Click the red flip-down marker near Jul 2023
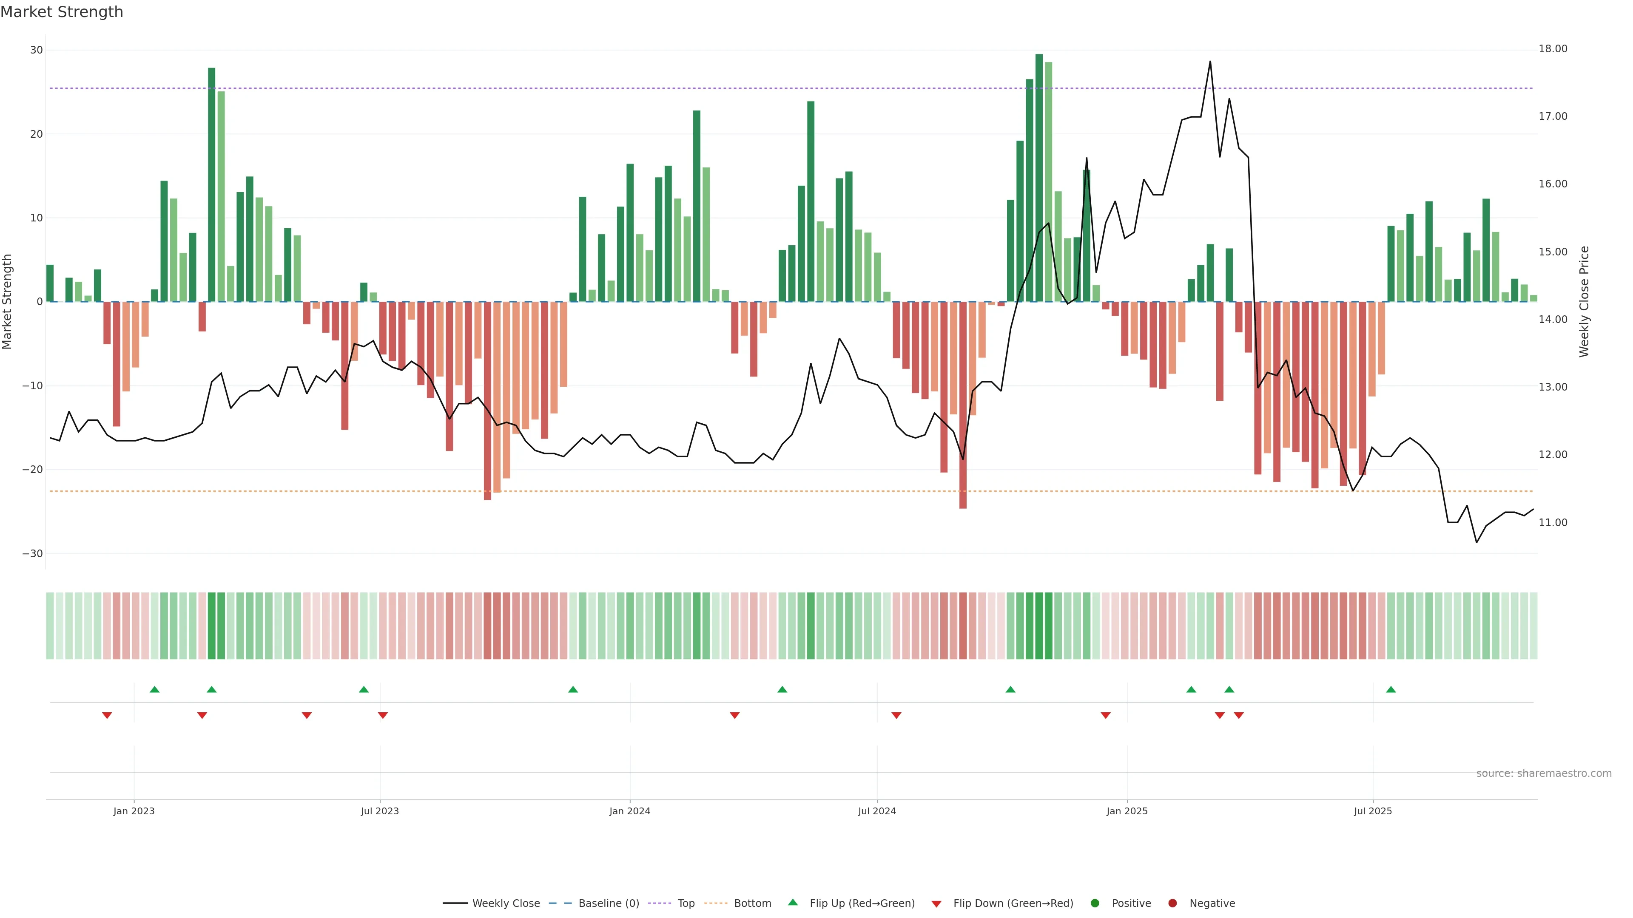The height and width of the screenshot is (918, 1633). [x=383, y=715]
